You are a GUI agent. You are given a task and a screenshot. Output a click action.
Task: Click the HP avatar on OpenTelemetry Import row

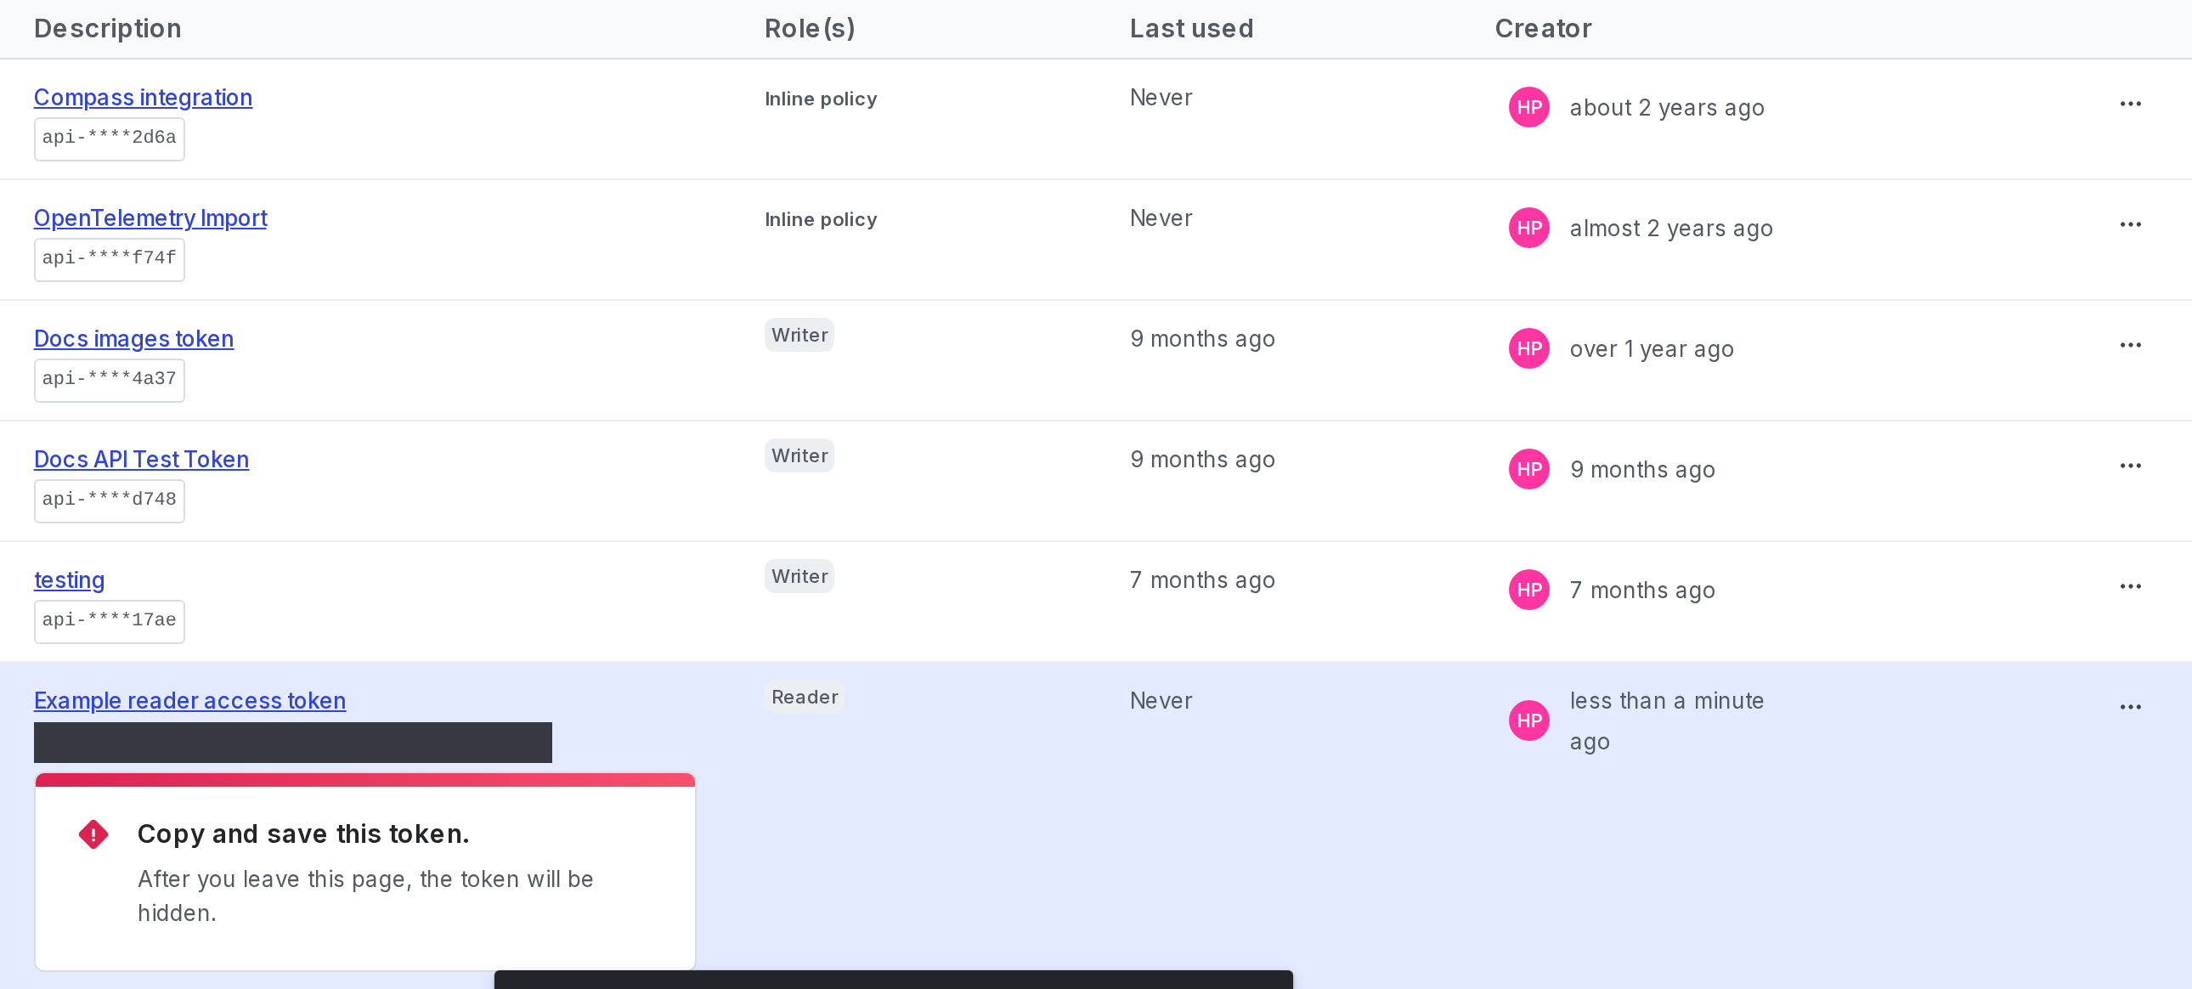click(1529, 228)
